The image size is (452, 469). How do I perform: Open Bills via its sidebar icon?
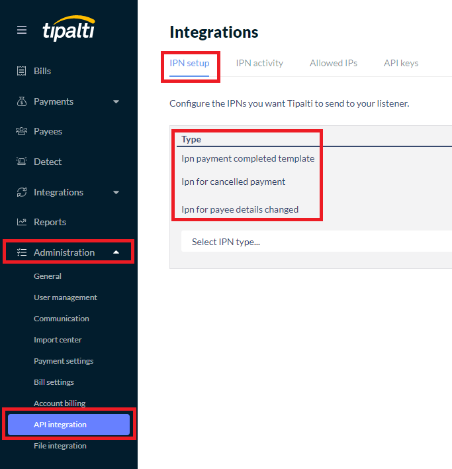pos(21,71)
